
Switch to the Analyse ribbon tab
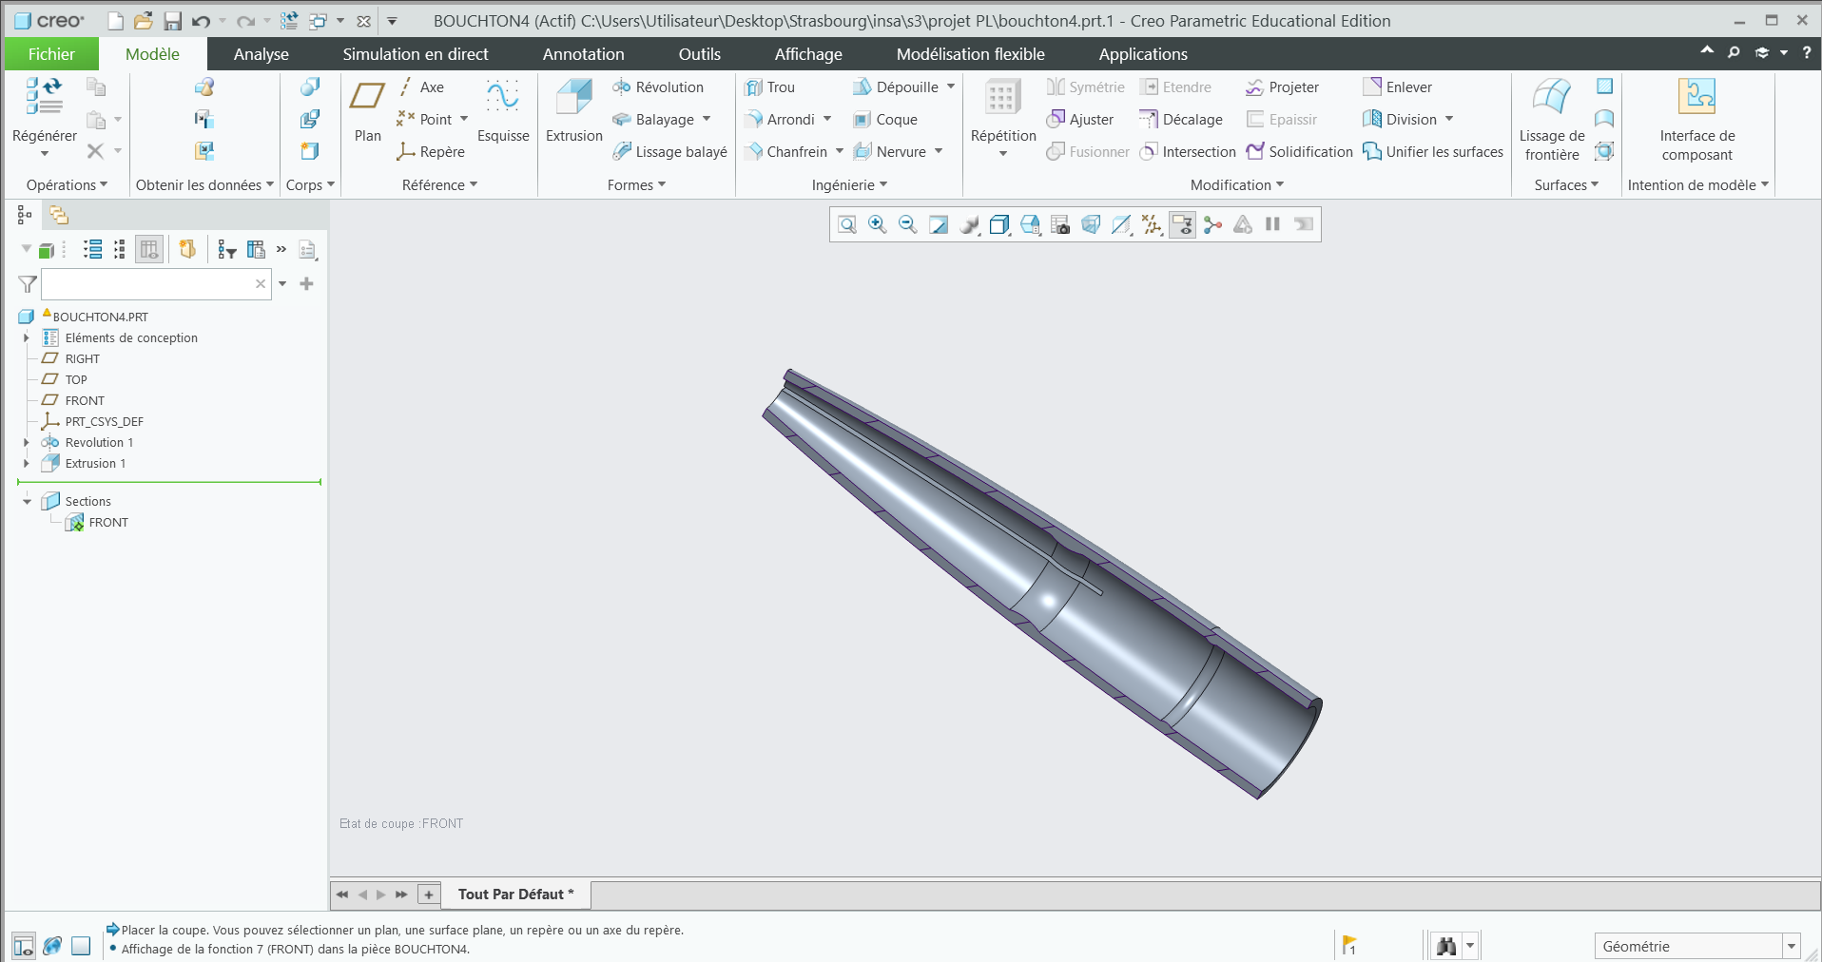click(x=261, y=54)
